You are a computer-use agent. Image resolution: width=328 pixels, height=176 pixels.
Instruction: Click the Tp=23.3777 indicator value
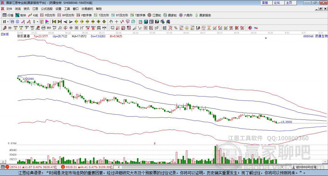pyautogui.click(x=41, y=36)
